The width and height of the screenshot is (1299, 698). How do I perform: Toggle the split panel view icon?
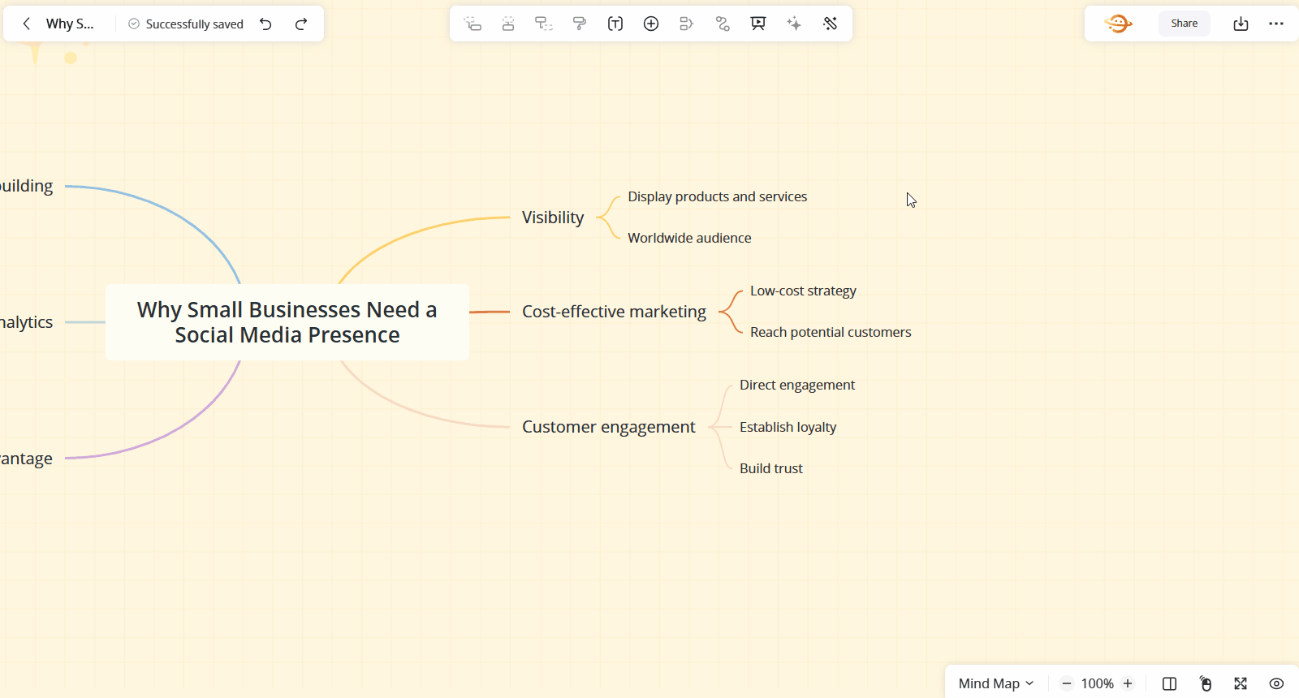click(1169, 683)
